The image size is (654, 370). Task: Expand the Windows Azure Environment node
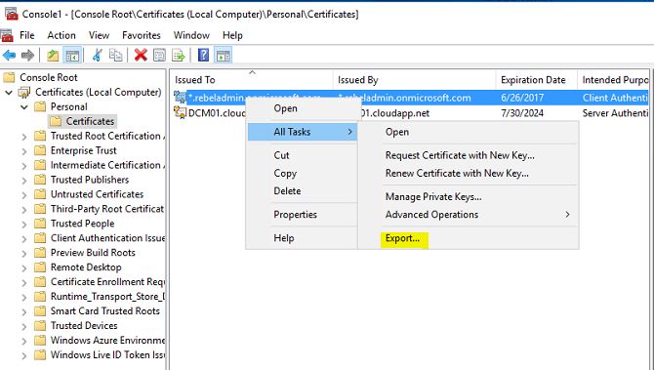point(24,341)
